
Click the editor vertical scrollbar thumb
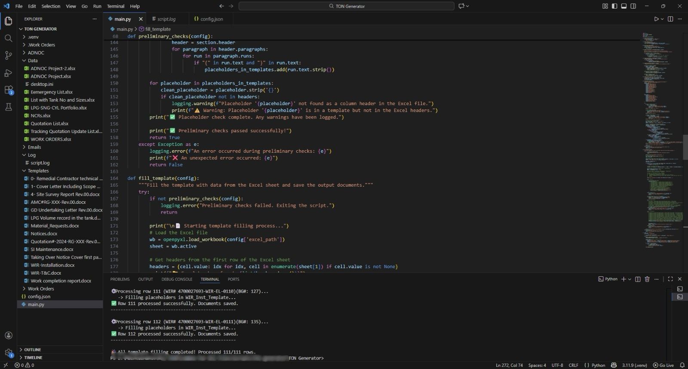pyautogui.click(x=685, y=147)
